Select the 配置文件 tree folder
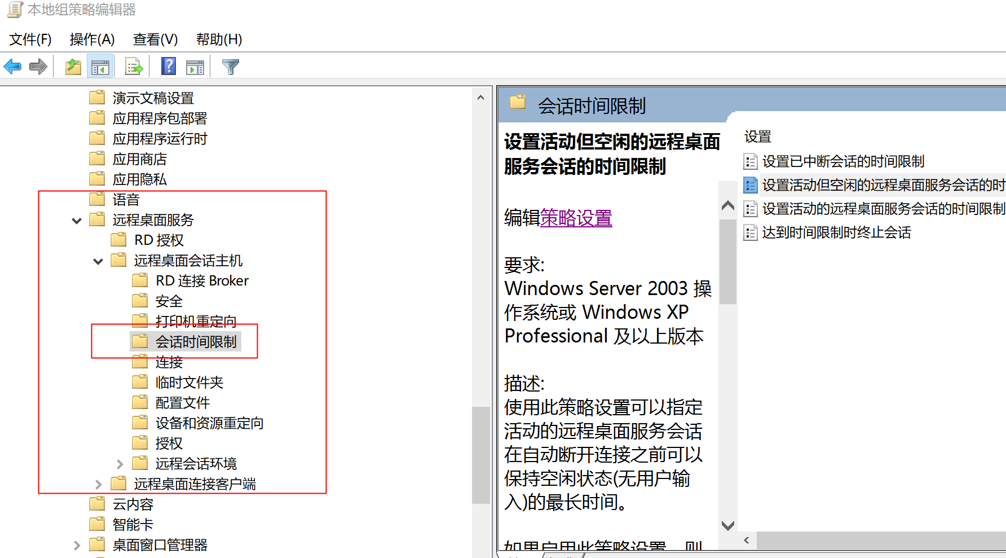Viewport: 1006px width, 558px height. coord(182,403)
